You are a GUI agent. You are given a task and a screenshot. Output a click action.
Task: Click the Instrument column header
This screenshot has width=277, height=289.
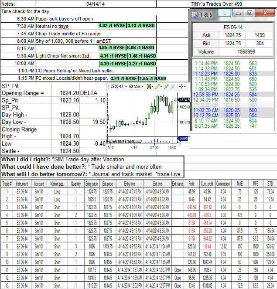tap(22, 184)
